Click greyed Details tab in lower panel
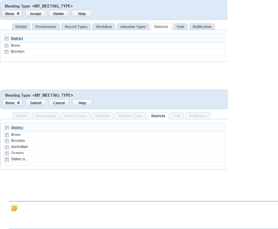The image size is (278, 229). [21, 116]
